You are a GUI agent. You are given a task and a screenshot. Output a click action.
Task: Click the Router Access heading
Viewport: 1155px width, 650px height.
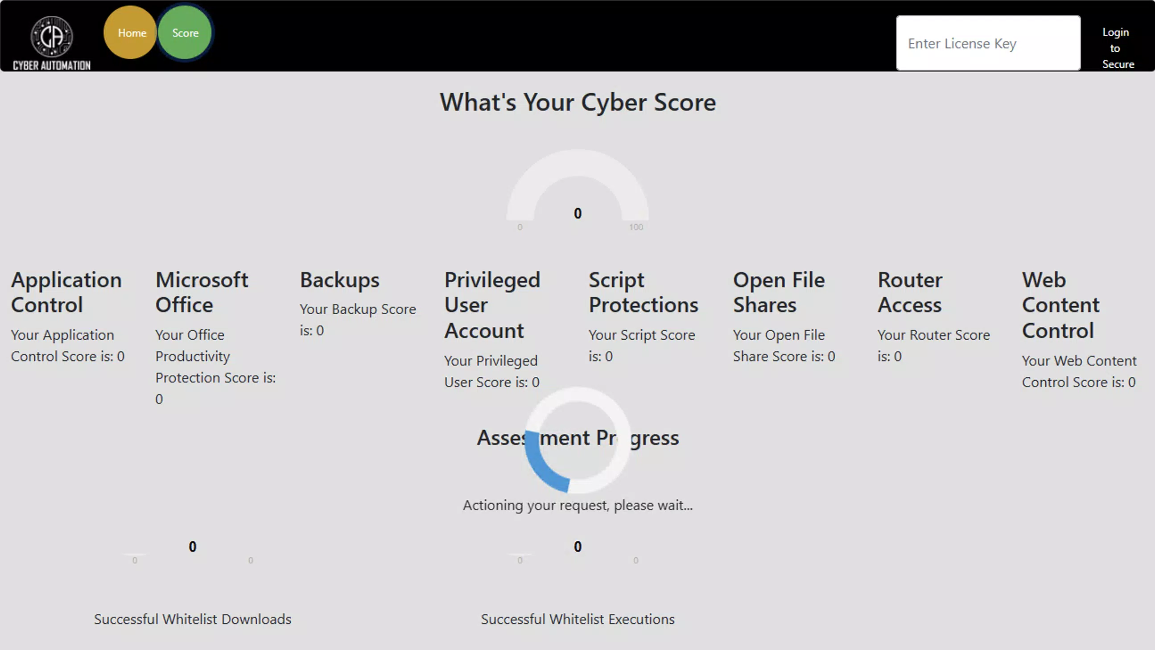click(x=910, y=292)
